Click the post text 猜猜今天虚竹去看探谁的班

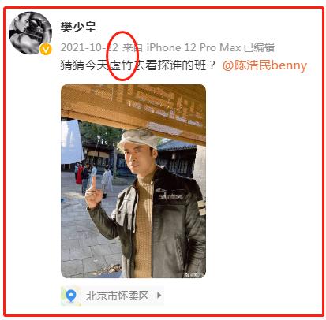click(139, 65)
